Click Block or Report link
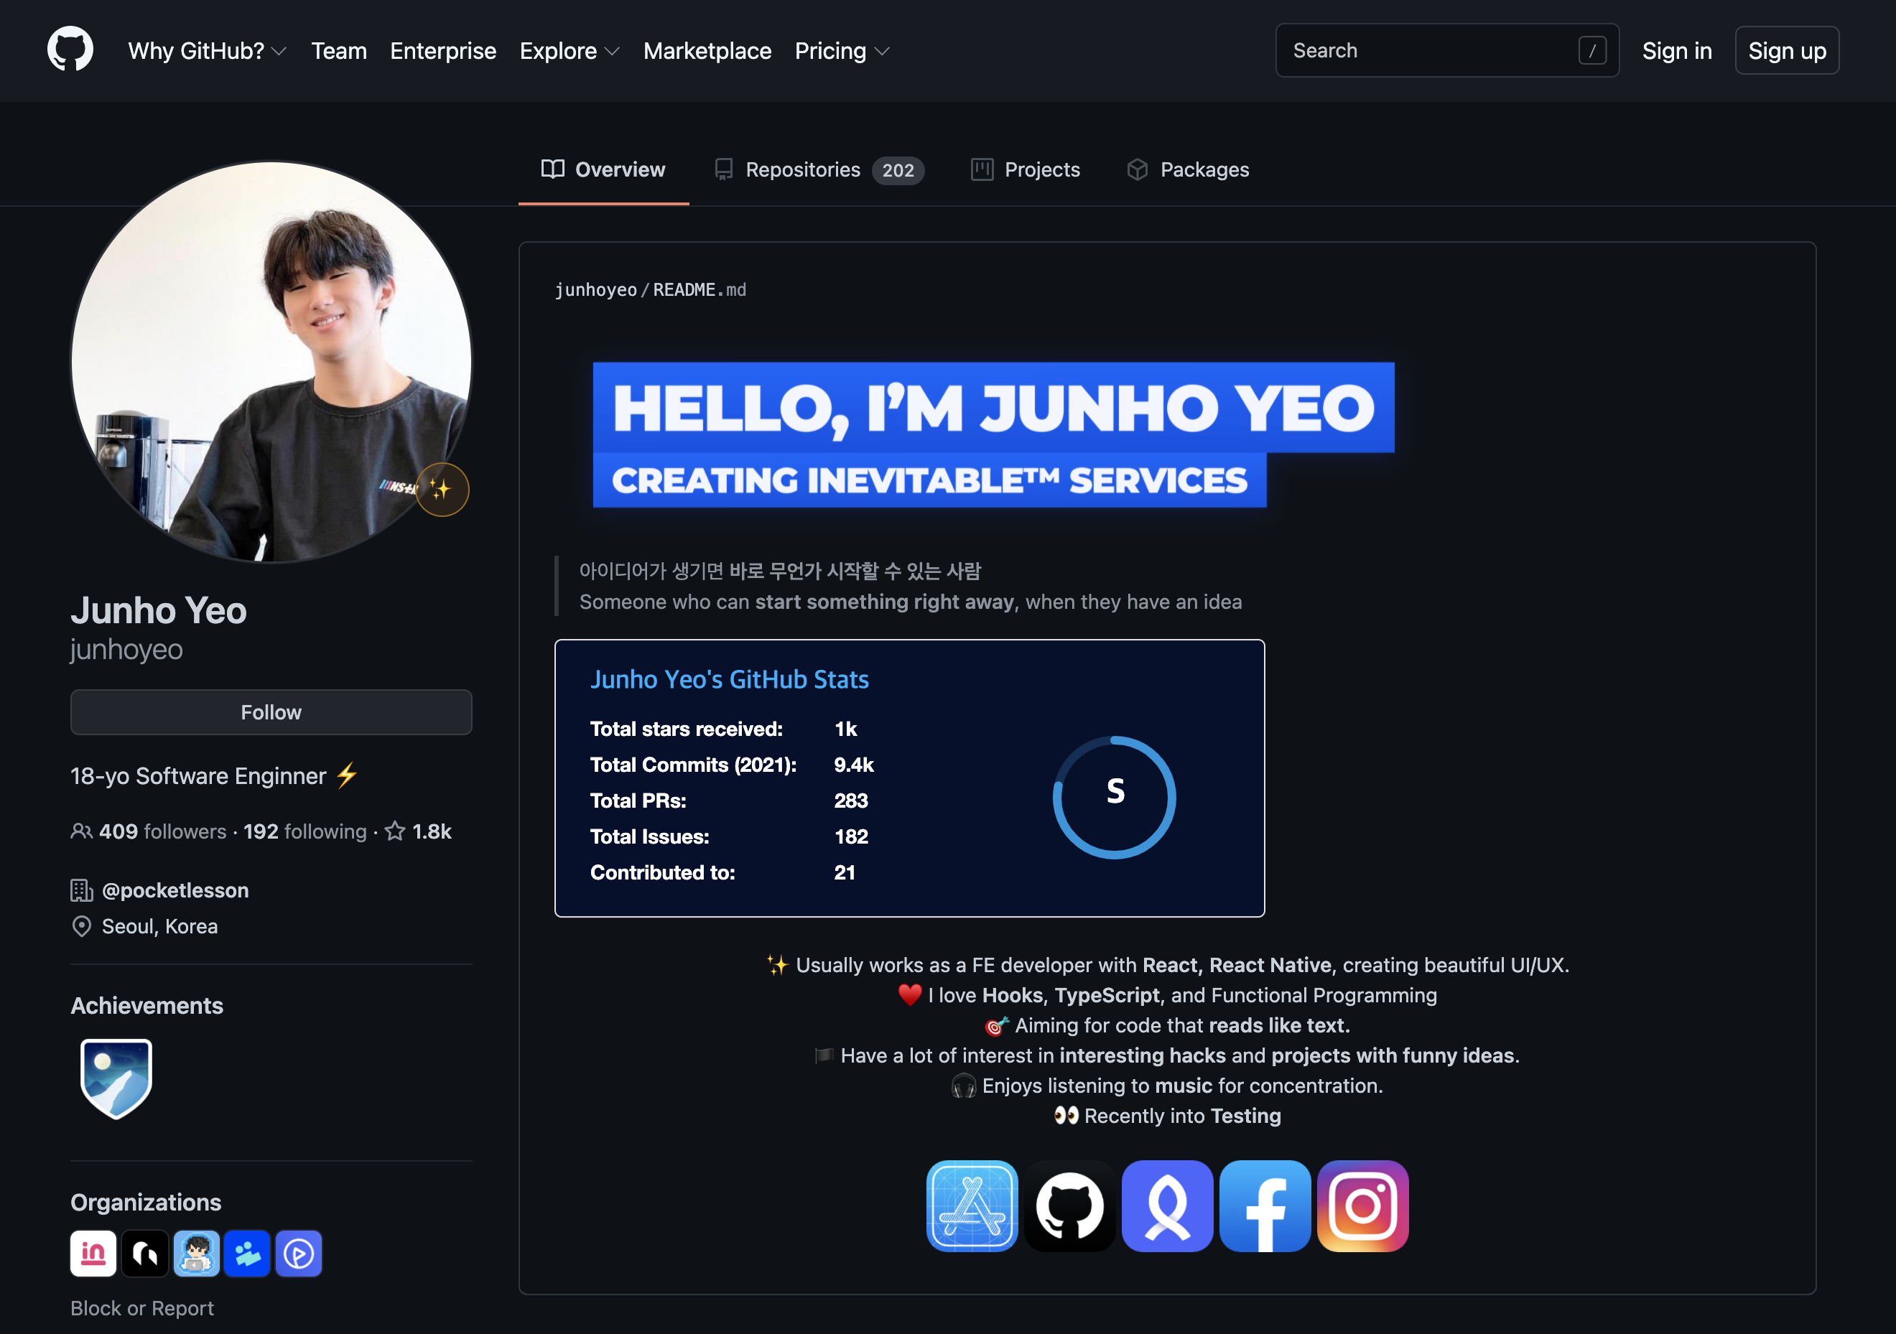 tap(142, 1307)
